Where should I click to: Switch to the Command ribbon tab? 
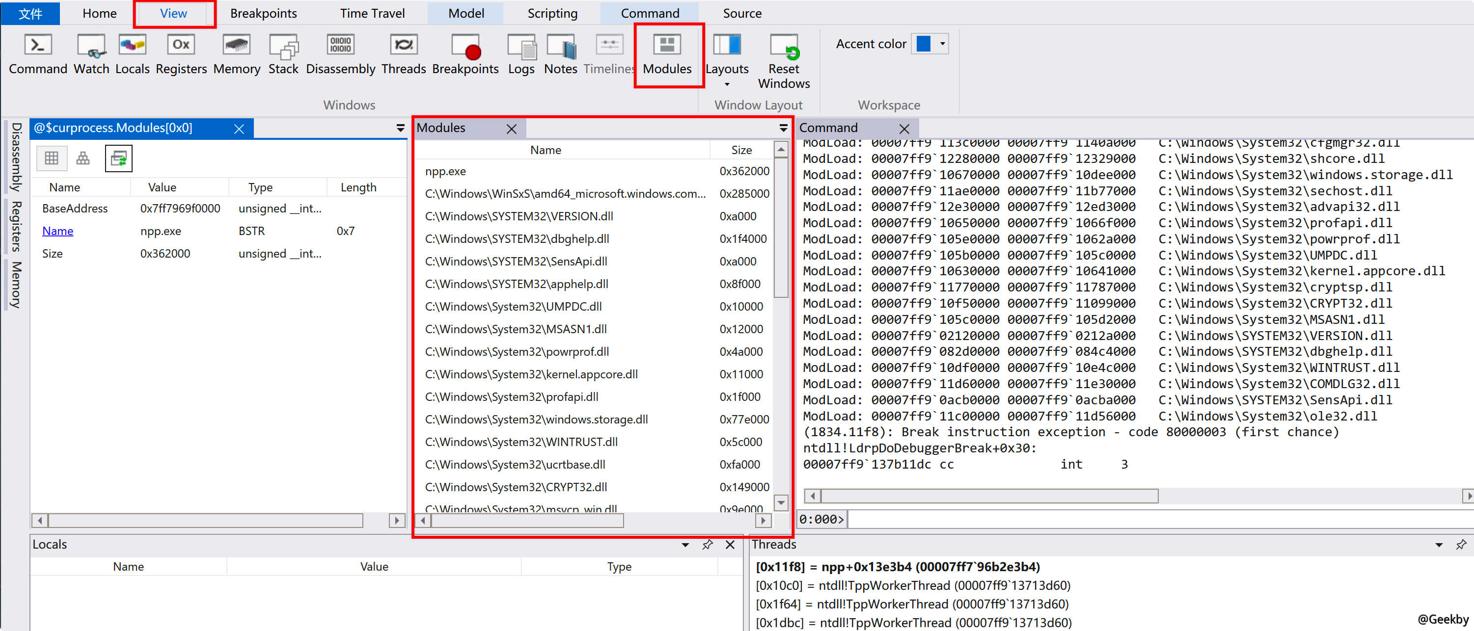click(650, 13)
